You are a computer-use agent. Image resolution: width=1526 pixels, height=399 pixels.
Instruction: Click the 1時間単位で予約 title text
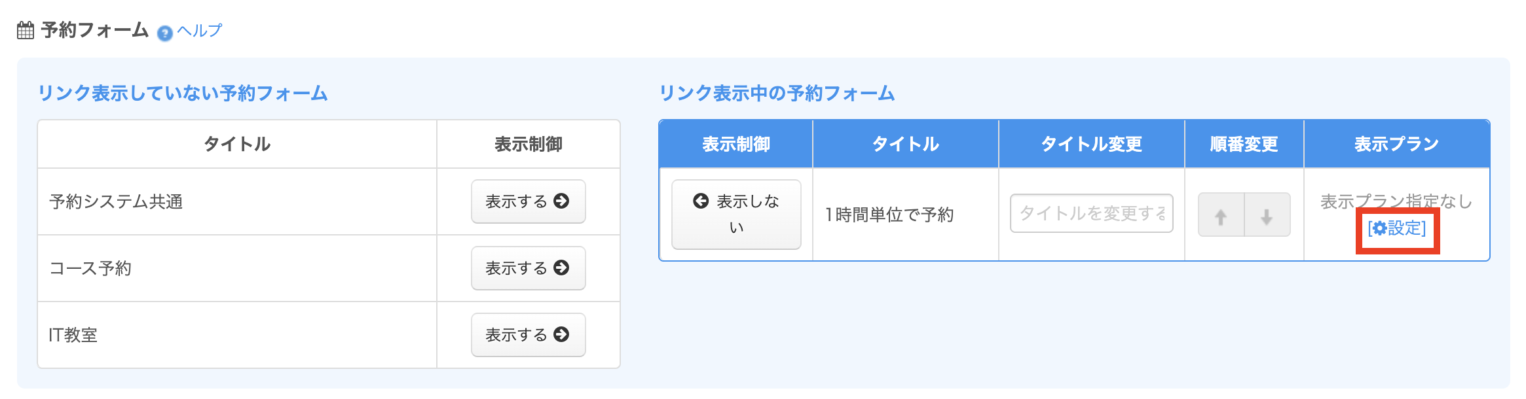pyautogui.click(x=889, y=215)
